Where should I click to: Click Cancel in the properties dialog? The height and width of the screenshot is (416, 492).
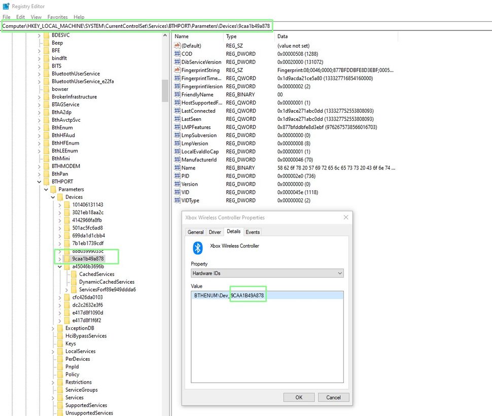tap(333, 397)
